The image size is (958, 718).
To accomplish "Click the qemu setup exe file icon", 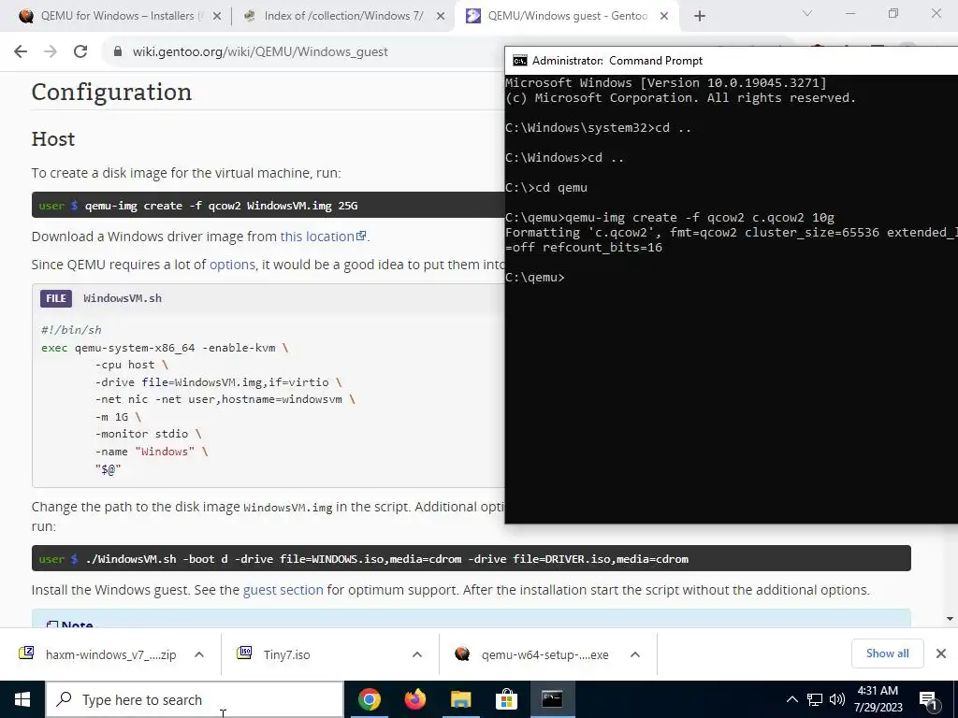I will pyautogui.click(x=462, y=653).
